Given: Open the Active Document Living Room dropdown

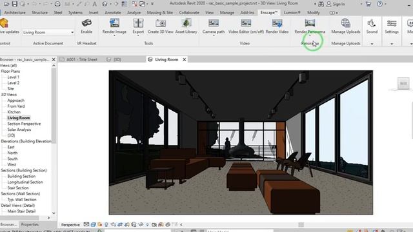Looking at the screenshot, I should pyautogui.click(x=48, y=32).
